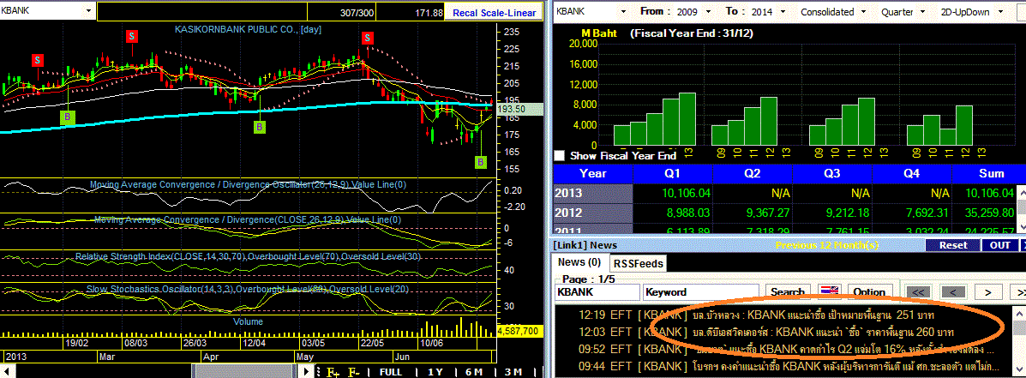Click the Q1 column header
Viewport: 1026px width, 378px height.
coord(672,174)
